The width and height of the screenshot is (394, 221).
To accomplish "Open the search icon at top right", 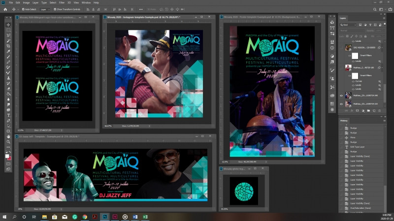I will (x=375, y=9).
